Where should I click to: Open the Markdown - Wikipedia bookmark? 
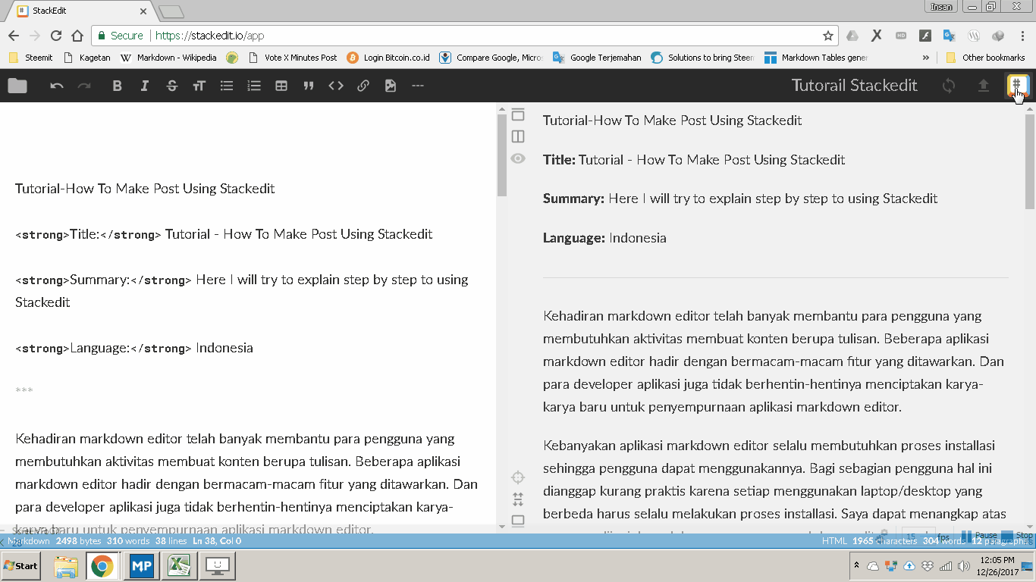tap(168, 58)
